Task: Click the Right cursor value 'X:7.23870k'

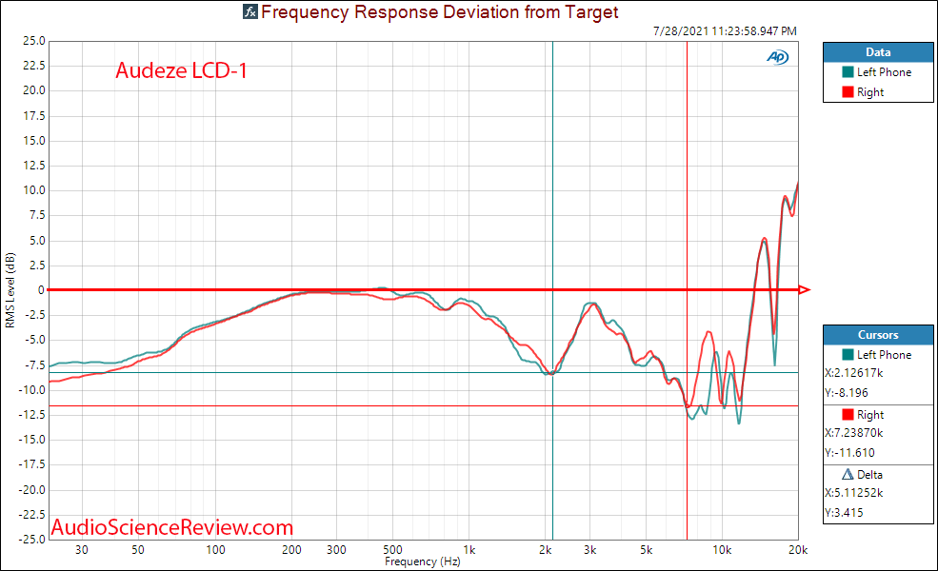Action: pyautogui.click(x=854, y=432)
